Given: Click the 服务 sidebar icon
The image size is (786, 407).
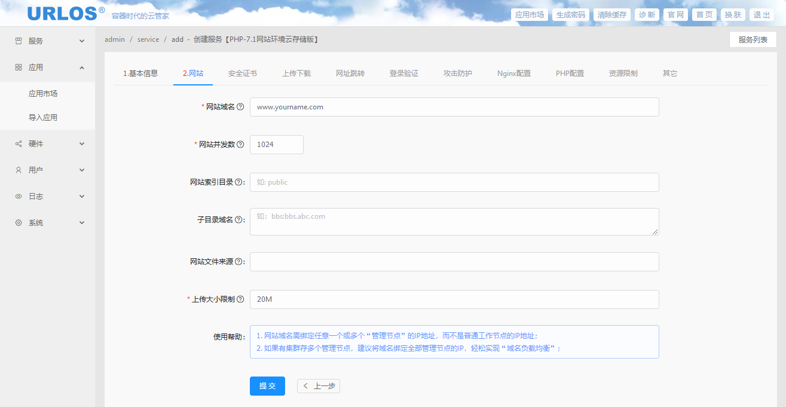Looking at the screenshot, I should [x=19, y=41].
